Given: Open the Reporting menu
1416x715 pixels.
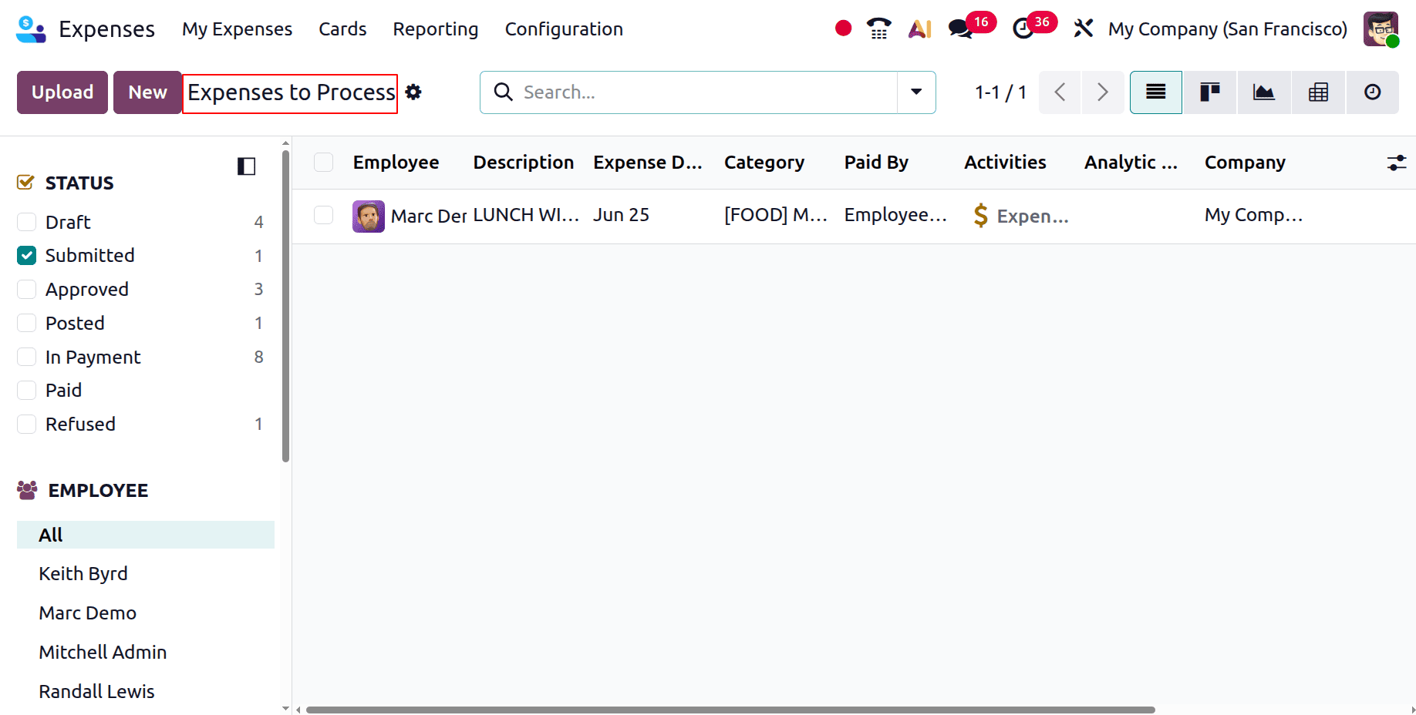Looking at the screenshot, I should click(x=435, y=29).
